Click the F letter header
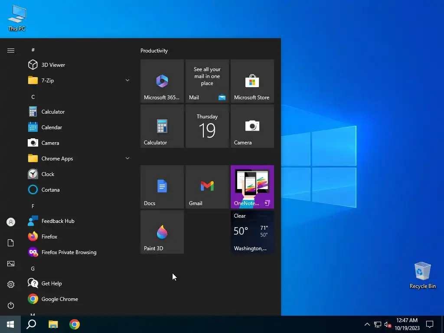 pyautogui.click(x=33, y=206)
